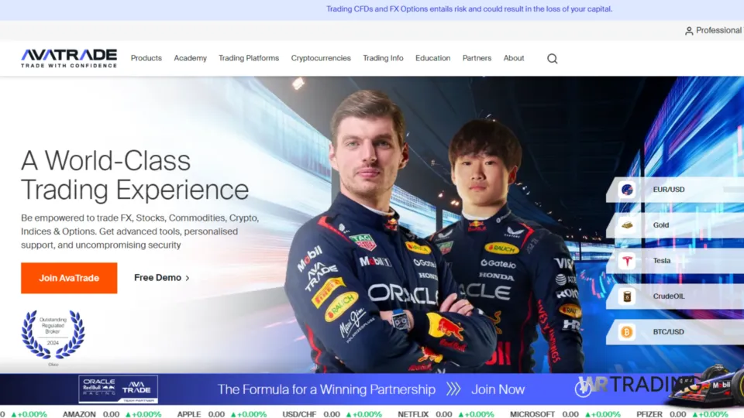Click the Outstanding Regulated Broker 2024 badge

click(x=53, y=334)
